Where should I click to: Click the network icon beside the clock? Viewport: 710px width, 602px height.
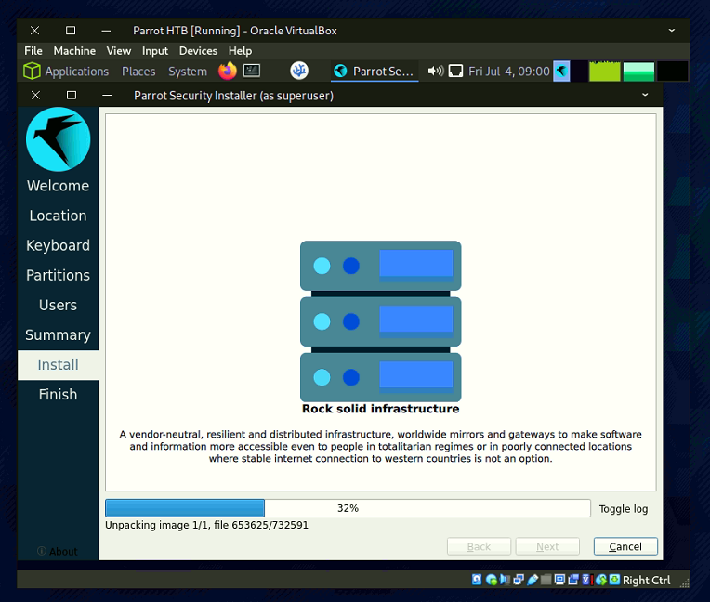click(455, 71)
